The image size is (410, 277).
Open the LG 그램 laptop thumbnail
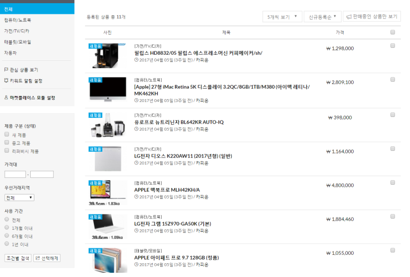tap(108, 227)
